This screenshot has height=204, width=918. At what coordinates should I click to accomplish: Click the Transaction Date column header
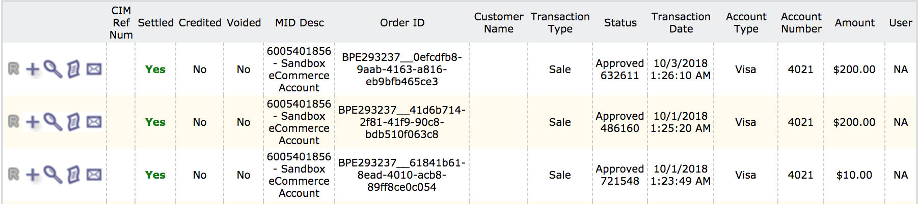tap(681, 23)
